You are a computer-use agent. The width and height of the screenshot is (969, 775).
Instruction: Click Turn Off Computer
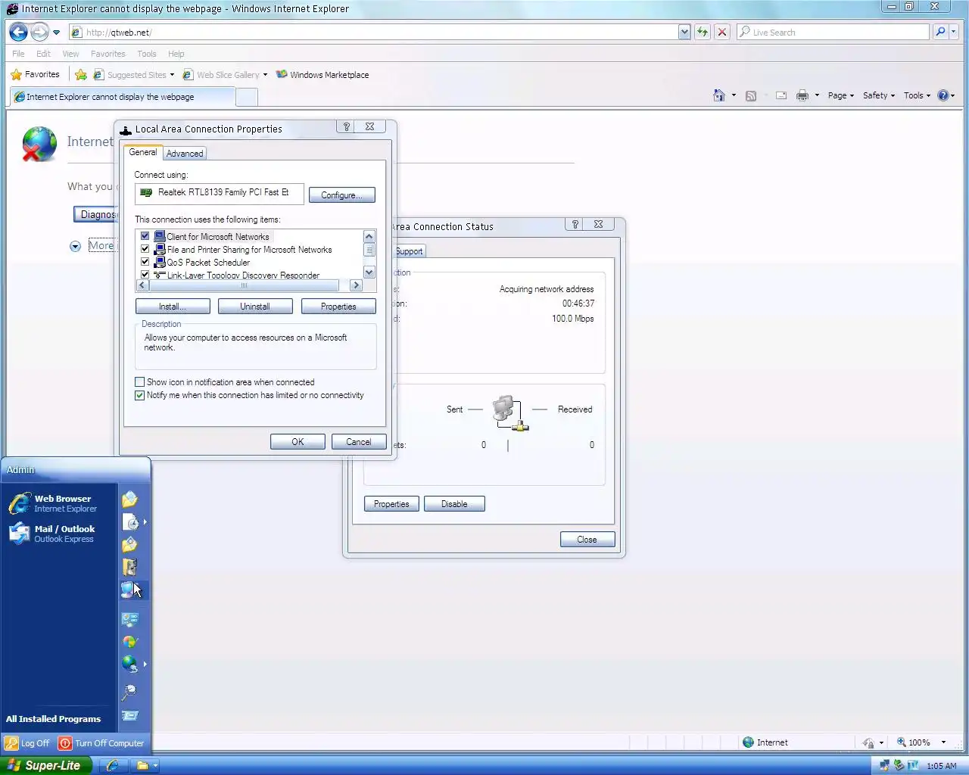pos(101,743)
